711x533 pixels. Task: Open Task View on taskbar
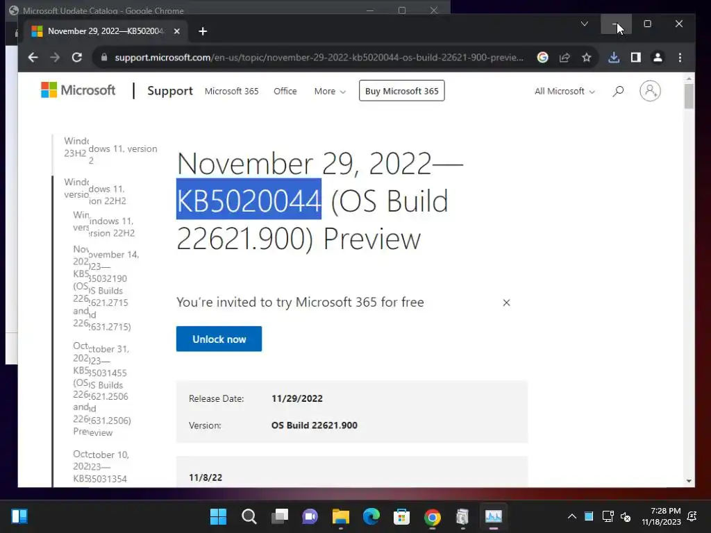[x=280, y=516]
